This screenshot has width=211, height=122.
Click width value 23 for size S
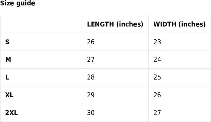tap(157, 42)
